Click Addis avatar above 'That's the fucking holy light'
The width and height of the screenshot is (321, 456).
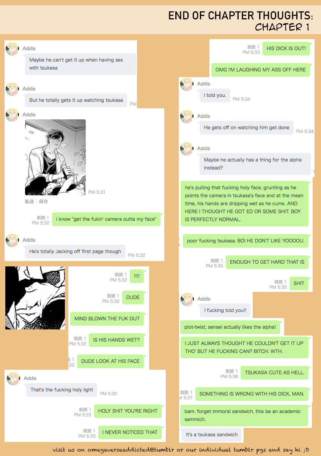[13, 378]
